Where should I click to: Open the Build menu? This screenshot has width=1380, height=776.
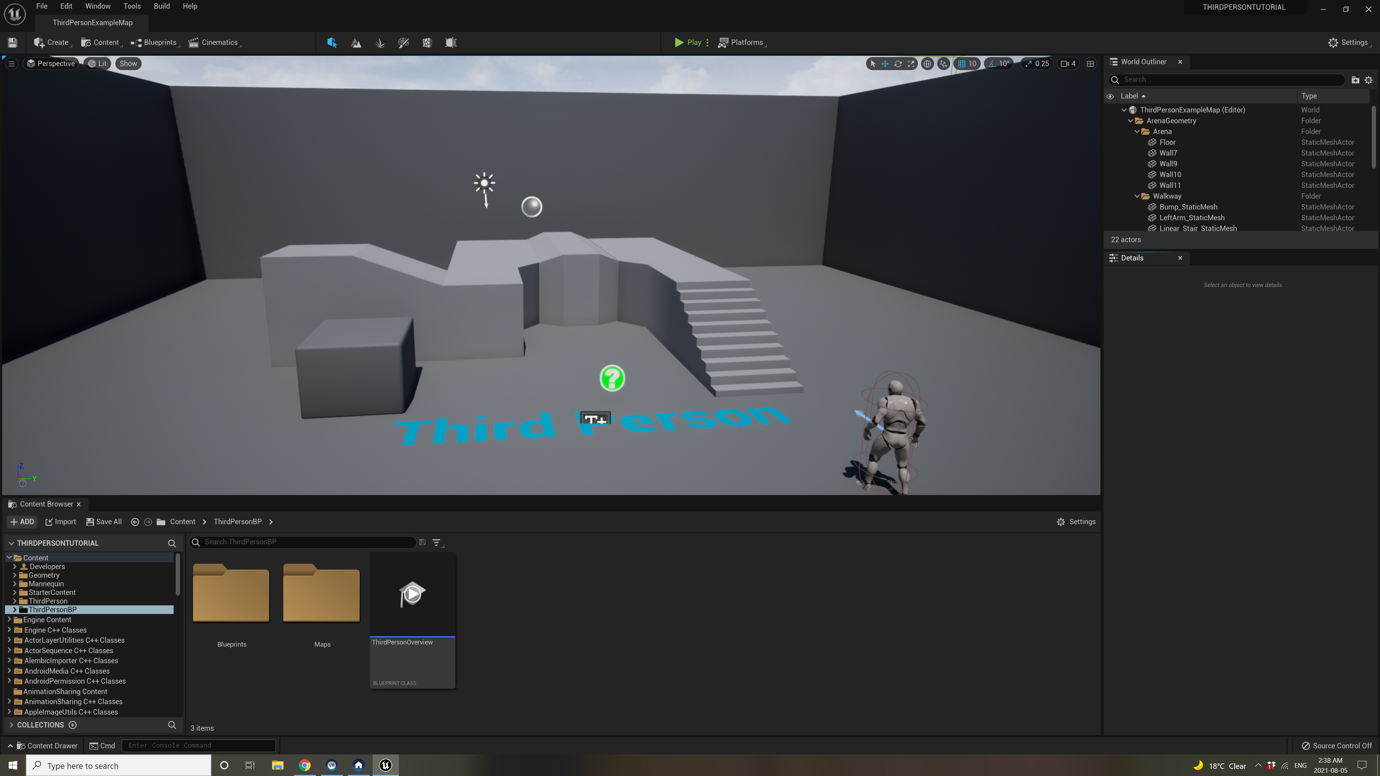tap(162, 6)
